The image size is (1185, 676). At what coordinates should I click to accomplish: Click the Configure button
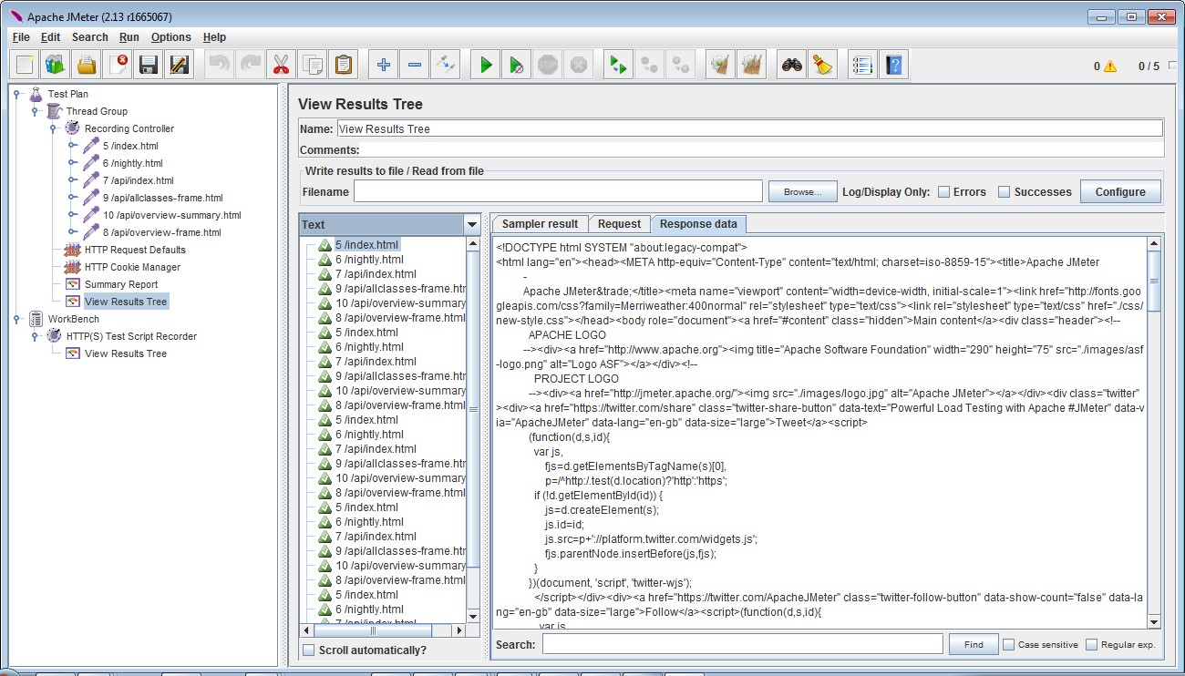1120,191
